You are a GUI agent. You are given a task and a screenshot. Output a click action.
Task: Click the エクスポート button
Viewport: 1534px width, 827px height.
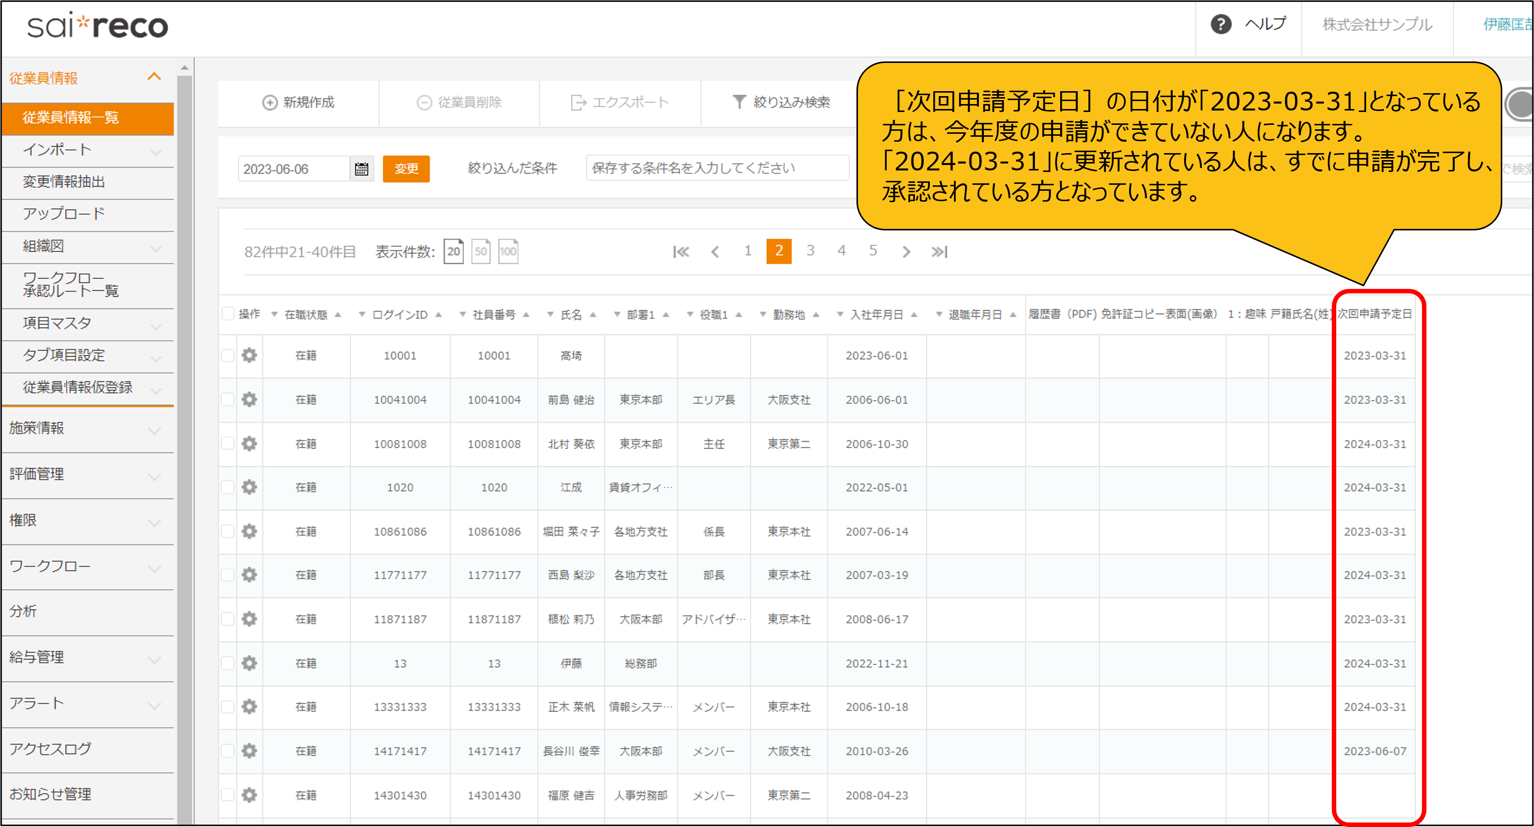[x=620, y=103]
